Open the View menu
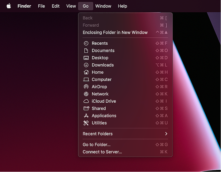Screen dimensions: 221x172 pyautogui.click(x=71, y=6)
